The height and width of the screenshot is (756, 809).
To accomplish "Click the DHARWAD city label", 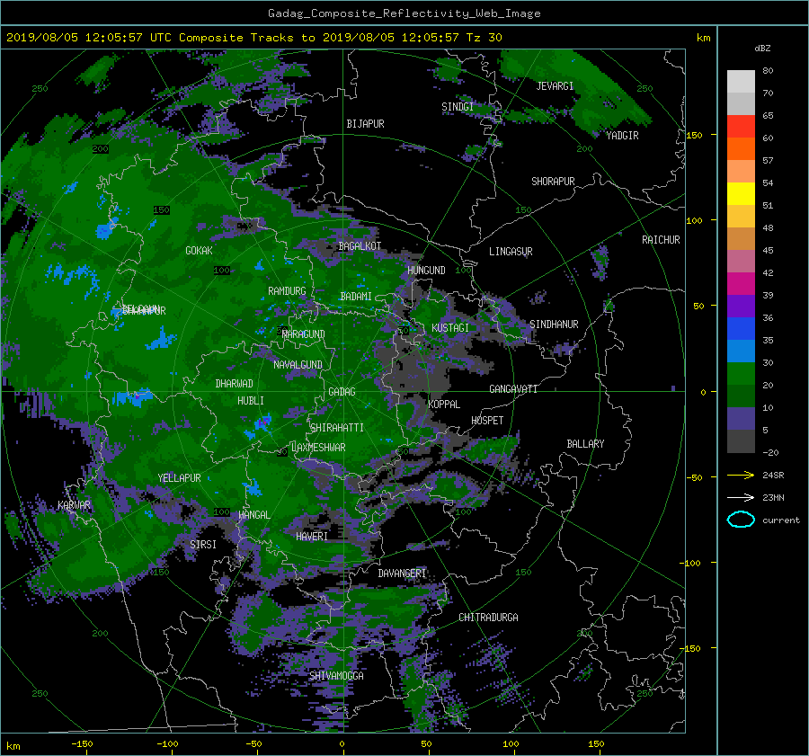I will click(234, 384).
